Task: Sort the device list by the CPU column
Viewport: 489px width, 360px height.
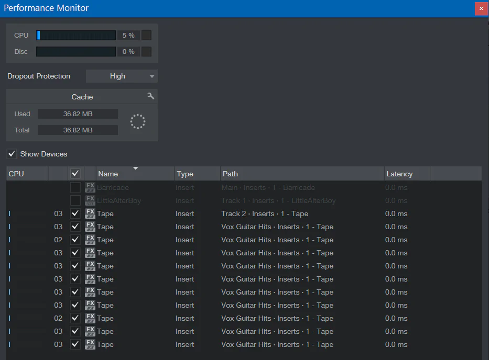Action: click(27, 174)
